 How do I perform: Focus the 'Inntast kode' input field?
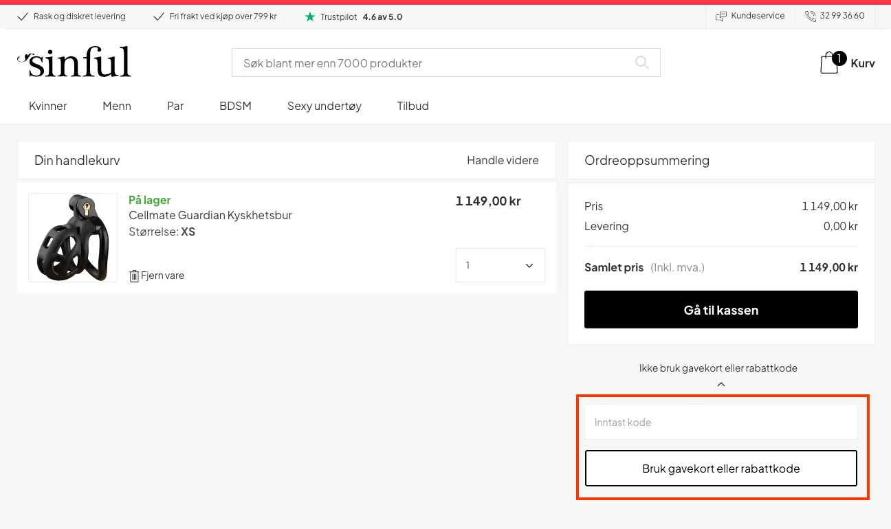coord(720,422)
